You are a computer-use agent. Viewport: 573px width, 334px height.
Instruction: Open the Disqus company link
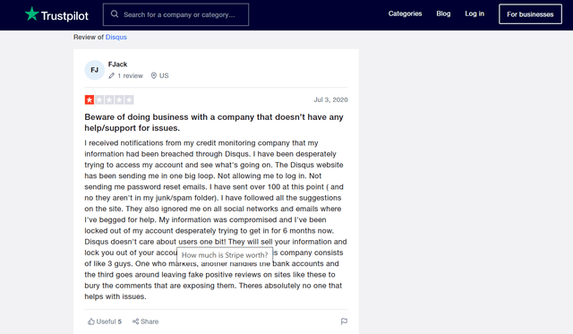click(115, 37)
